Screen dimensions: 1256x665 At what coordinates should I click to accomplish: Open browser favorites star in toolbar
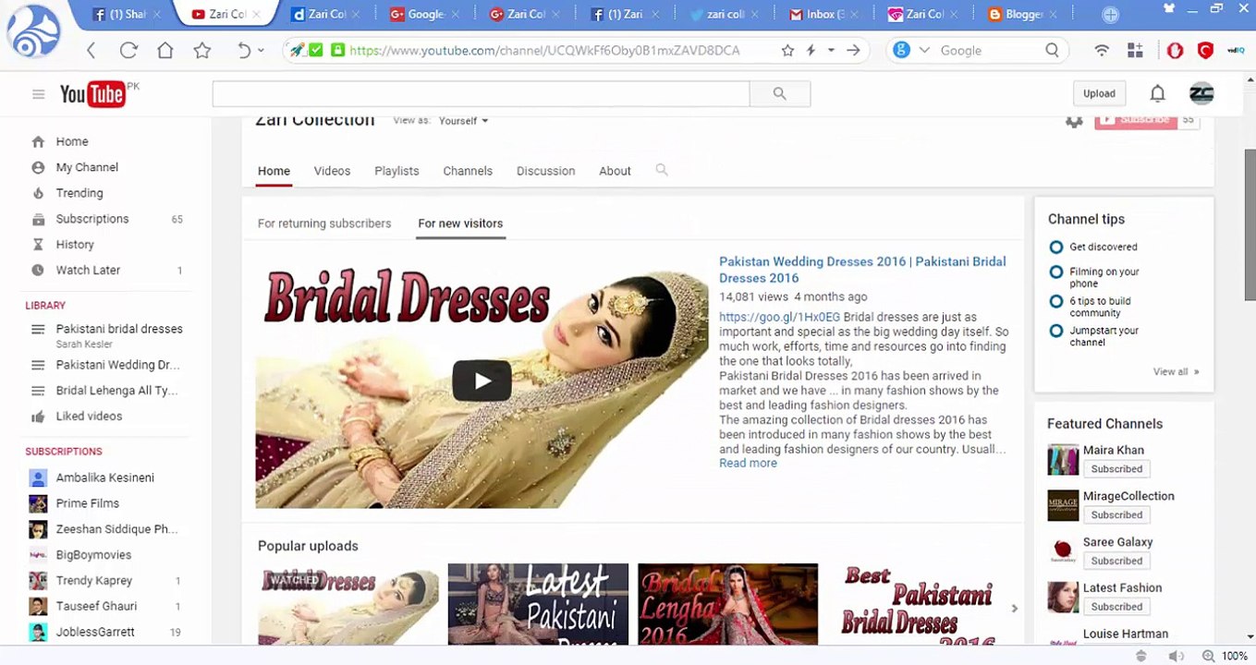(x=201, y=51)
